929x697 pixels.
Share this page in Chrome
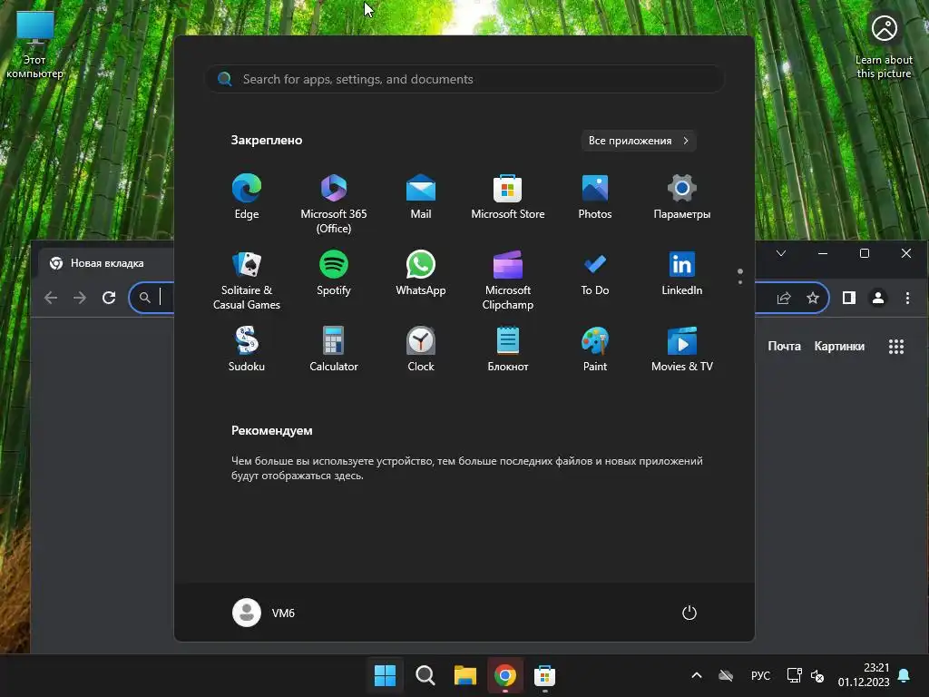coord(784,298)
